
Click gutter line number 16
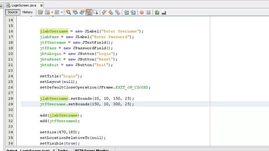pyautogui.click(x=11, y=31)
